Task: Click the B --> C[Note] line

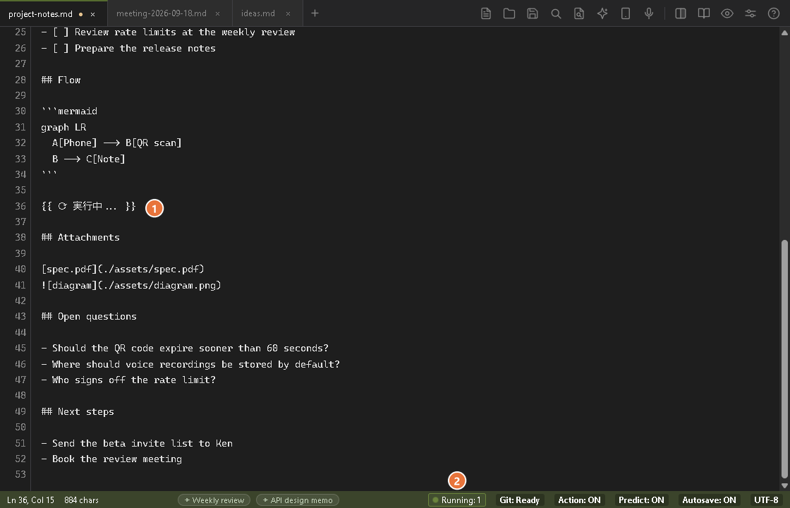Action: (x=89, y=159)
